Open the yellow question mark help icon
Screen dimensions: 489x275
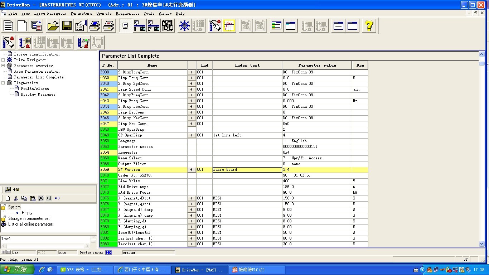tap(369, 26)
